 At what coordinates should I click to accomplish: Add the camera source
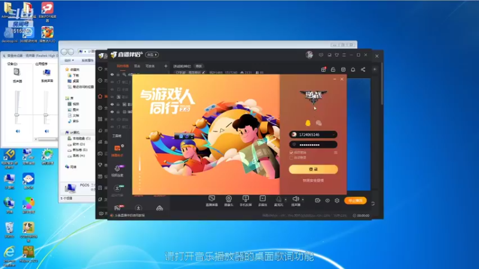coord(229,201)
